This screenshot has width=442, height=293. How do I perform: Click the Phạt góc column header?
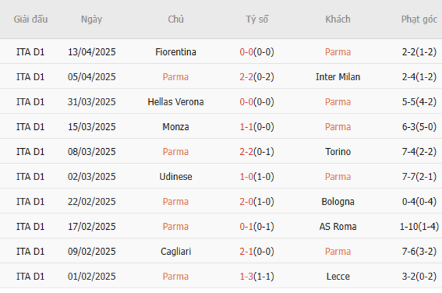419,19
